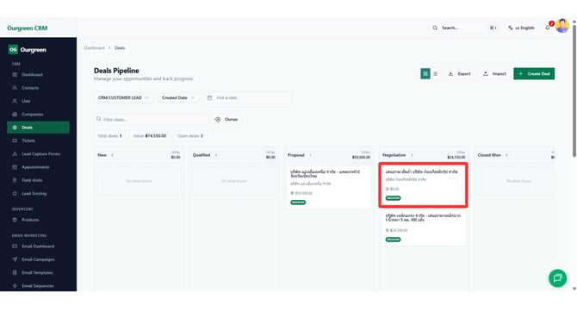The image size is (577, 324).
Task: Open the CRM CUSTOMER LEAD pipeline dropdown
Action: pos(123,98)
